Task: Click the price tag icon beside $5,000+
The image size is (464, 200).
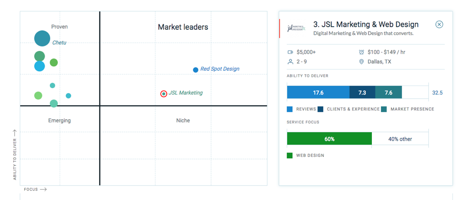Action: click(x=290, y=52)
